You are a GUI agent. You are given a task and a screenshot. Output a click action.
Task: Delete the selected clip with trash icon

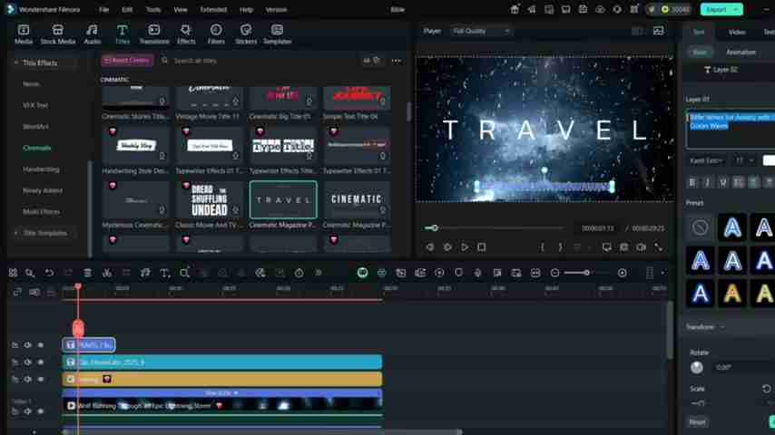pyautogui.click(x=87, y=273)
